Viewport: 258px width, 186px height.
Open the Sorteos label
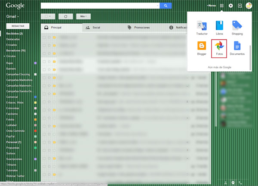pos(11,153)
